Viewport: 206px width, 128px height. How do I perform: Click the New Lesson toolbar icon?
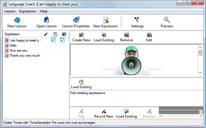(17, 20)
